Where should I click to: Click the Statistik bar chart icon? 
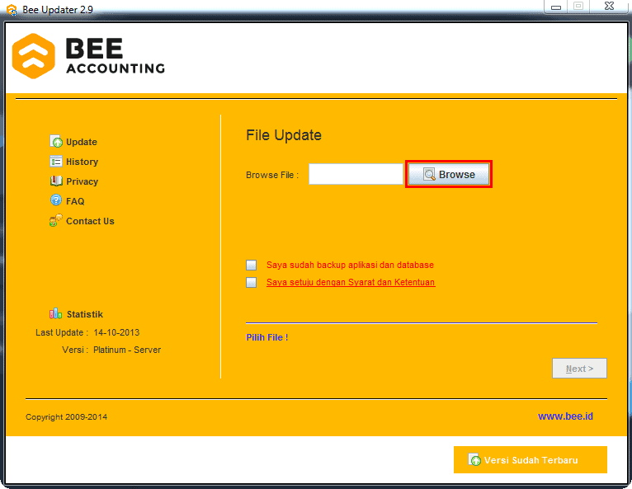[55, 313]
